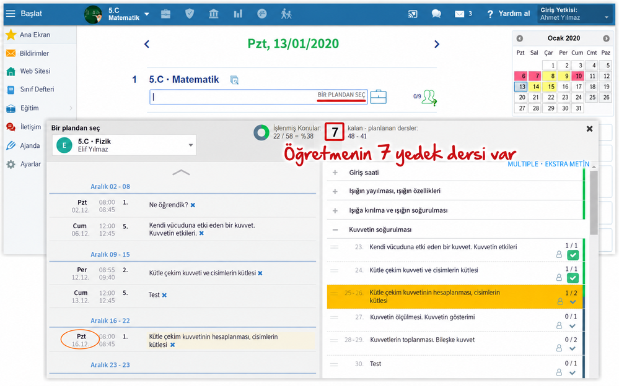
Task: Open the briefcase icon in top toolbar
Action: (x=166, y=14)
